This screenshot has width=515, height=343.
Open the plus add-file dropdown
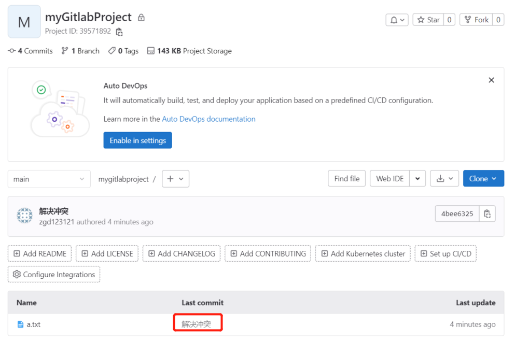[175, 179]
